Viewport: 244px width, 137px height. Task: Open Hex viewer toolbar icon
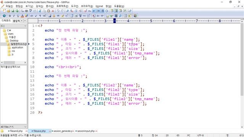pos(90,11)
